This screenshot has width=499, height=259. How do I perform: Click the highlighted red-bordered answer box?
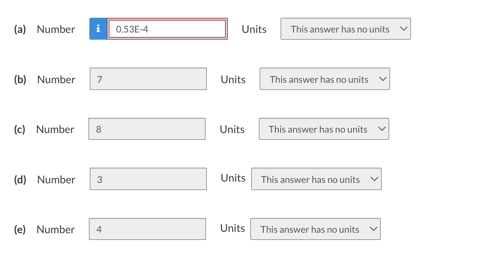167,28
